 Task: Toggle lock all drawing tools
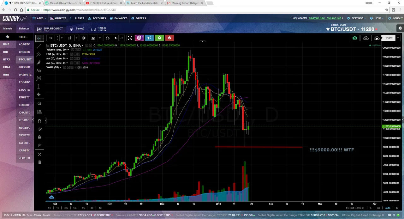pos(39,137)
